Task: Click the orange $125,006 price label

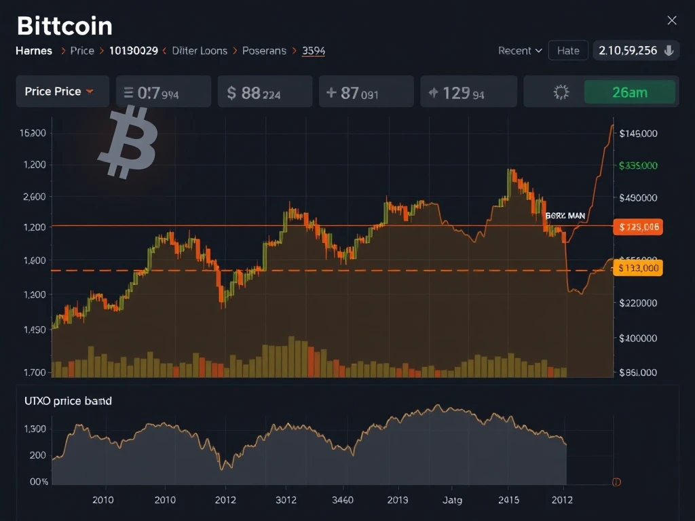Action: pos(637,227)
